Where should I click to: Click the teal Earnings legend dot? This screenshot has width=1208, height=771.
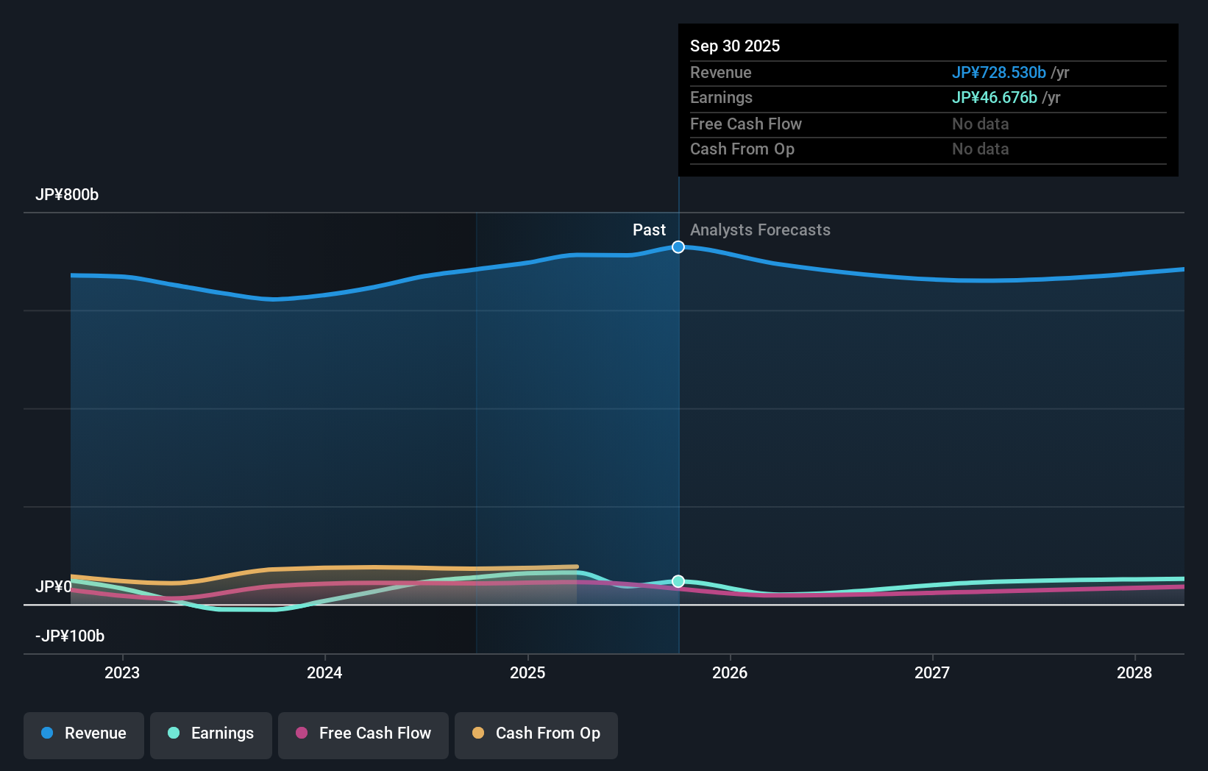[x=172, y=733]
